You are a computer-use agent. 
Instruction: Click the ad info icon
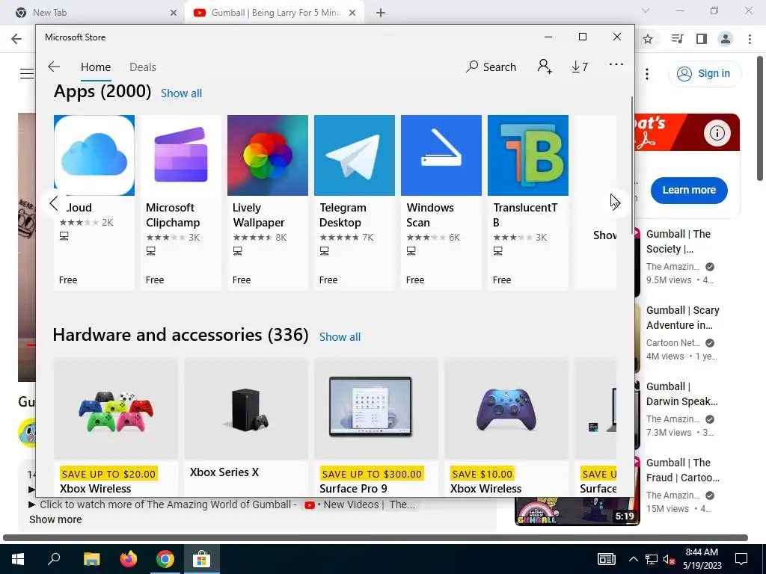click(x=717, y=133)
